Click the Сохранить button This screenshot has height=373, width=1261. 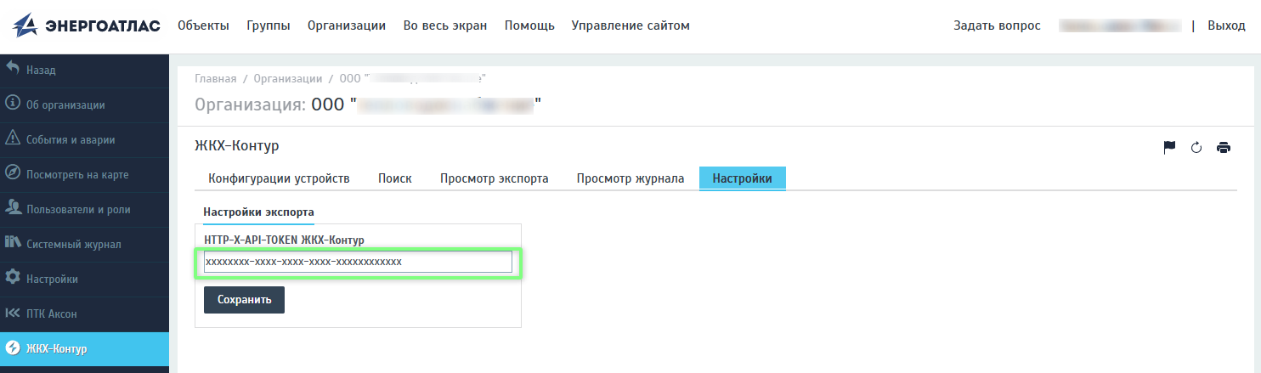(x=244, y=300)
